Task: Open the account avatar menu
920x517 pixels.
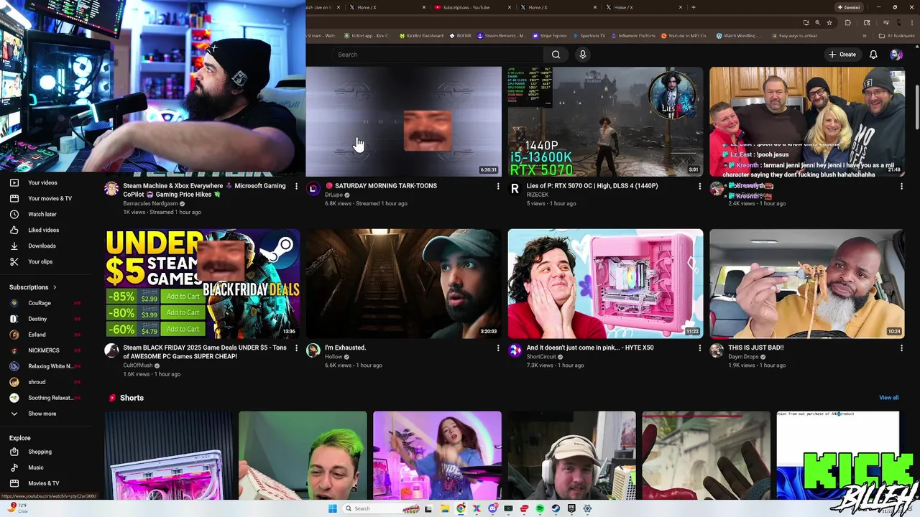Action: pos(896,55)
